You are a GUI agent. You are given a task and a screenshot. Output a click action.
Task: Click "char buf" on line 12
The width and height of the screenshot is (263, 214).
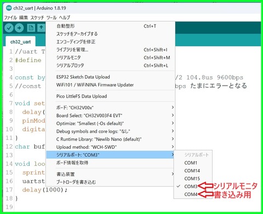30,147
